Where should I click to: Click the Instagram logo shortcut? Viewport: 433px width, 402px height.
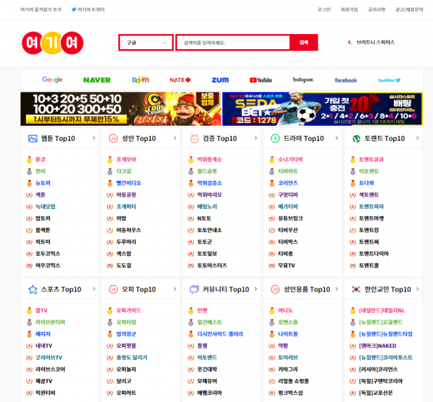tap(303, 80)
